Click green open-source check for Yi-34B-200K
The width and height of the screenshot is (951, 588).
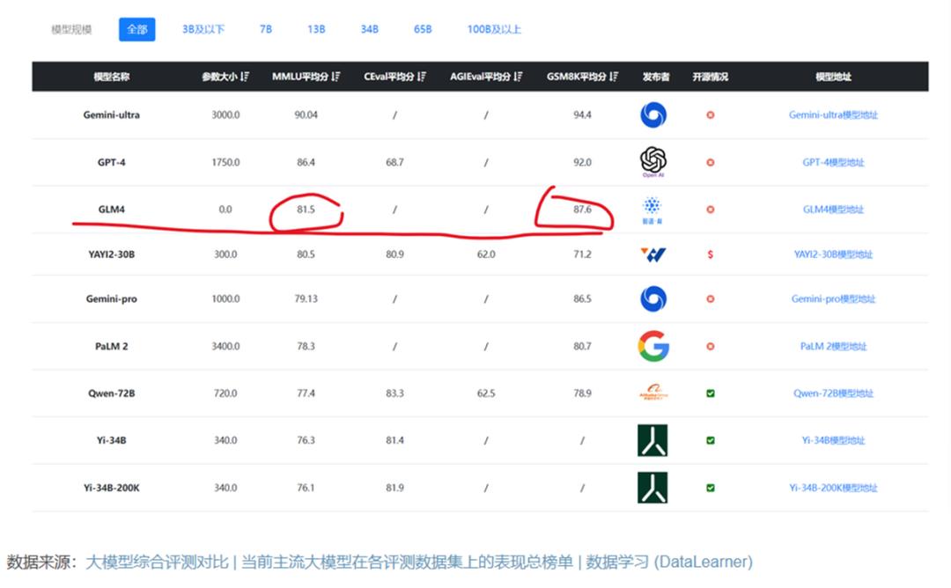point(711,488)
